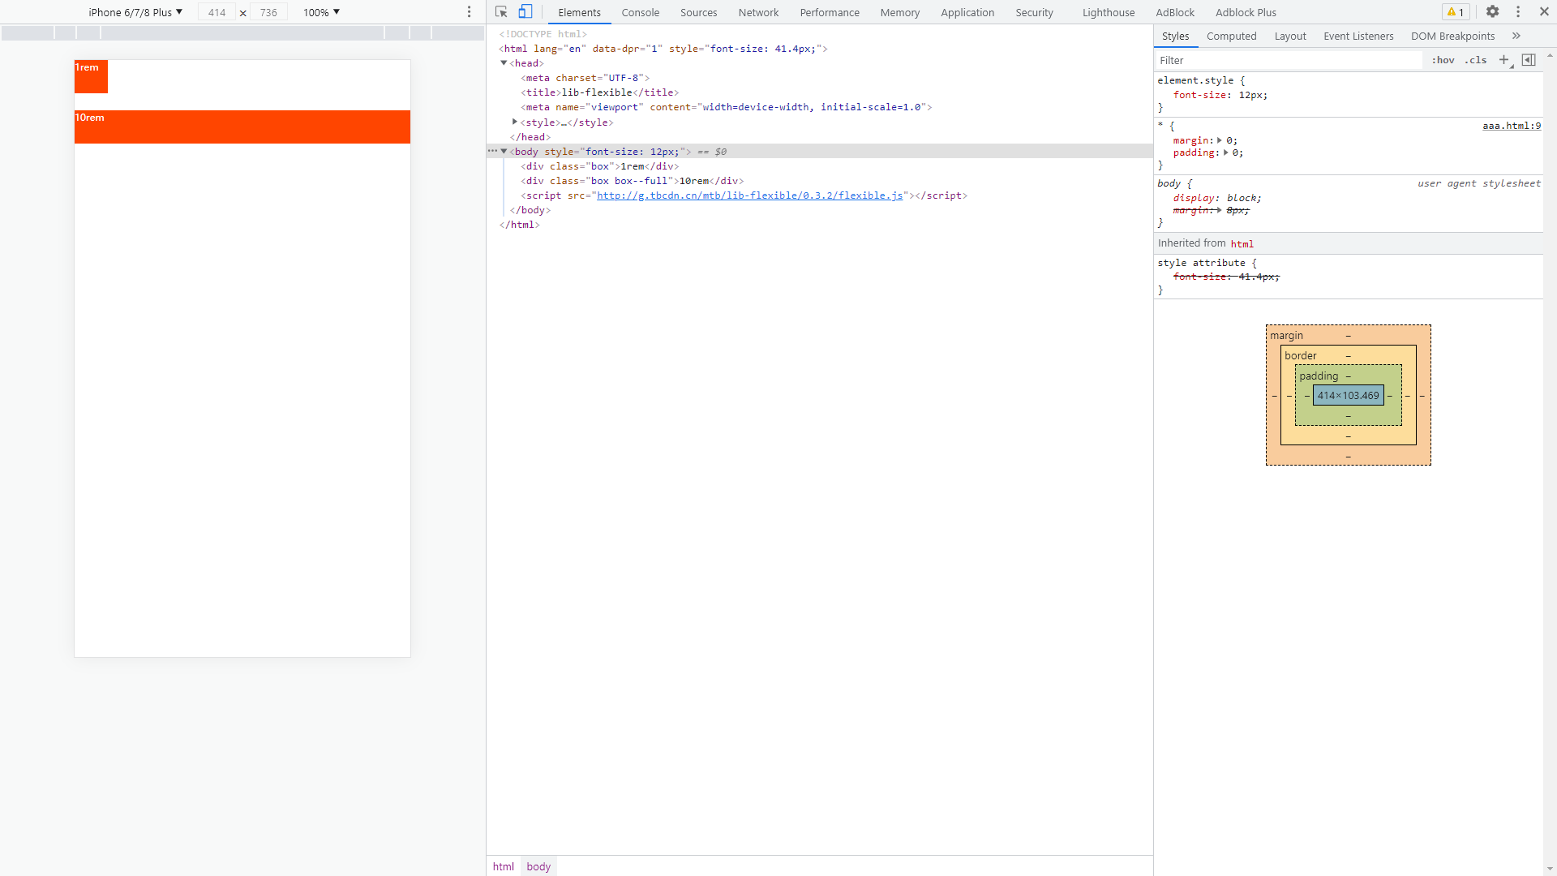Viewport: 1557px width, 876px height.
Task: Open the ellipsis actions for body node
Action: click(492, 151)
